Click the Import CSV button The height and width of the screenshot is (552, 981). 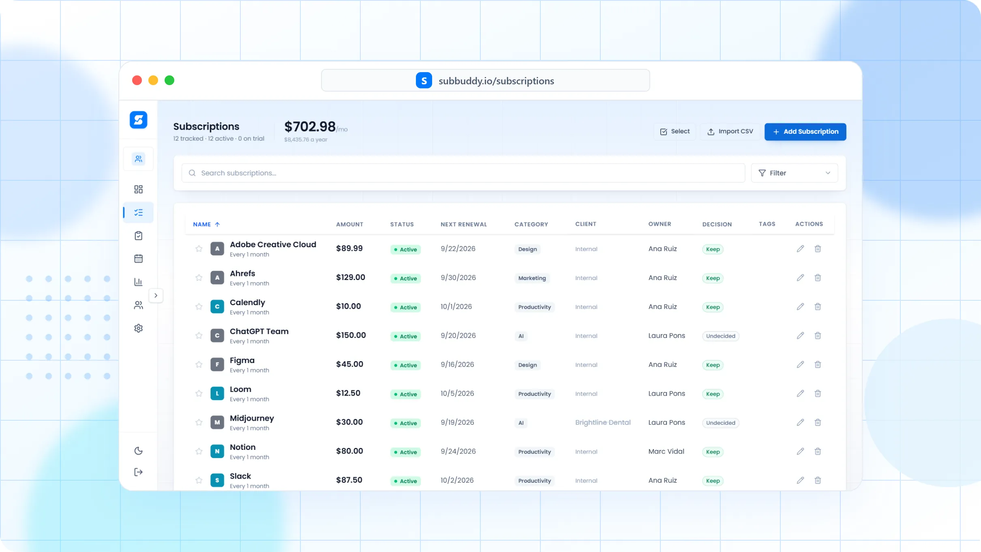click(730, 132)
